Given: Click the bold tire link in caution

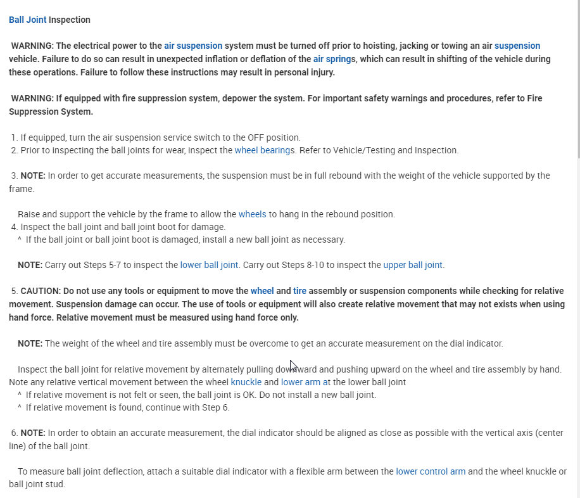Looking at the screenshot, I should coord(299,291).
